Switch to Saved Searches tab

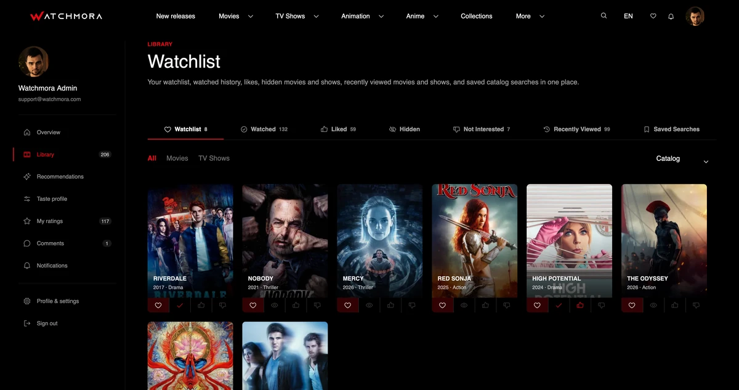pyautogui.click(x=671, y=129)
